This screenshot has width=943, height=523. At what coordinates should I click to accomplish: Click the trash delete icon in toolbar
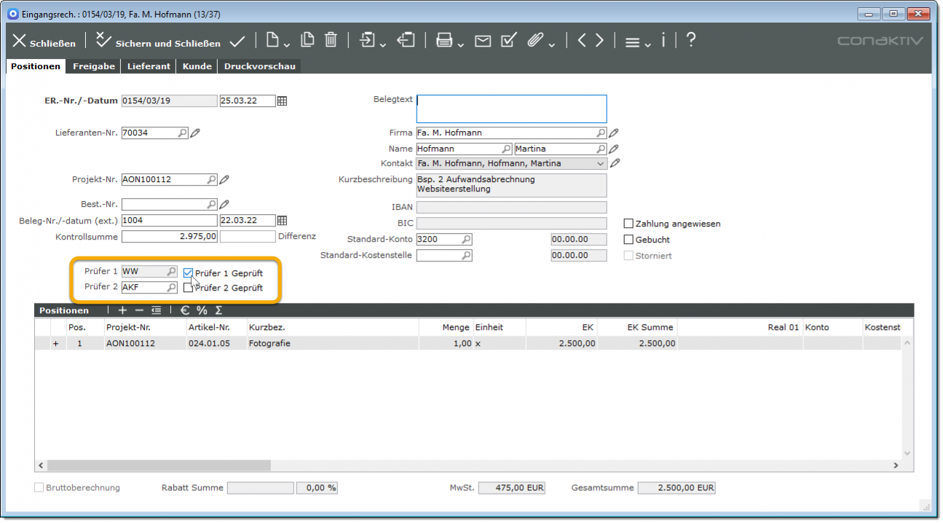tap(331, 40)
